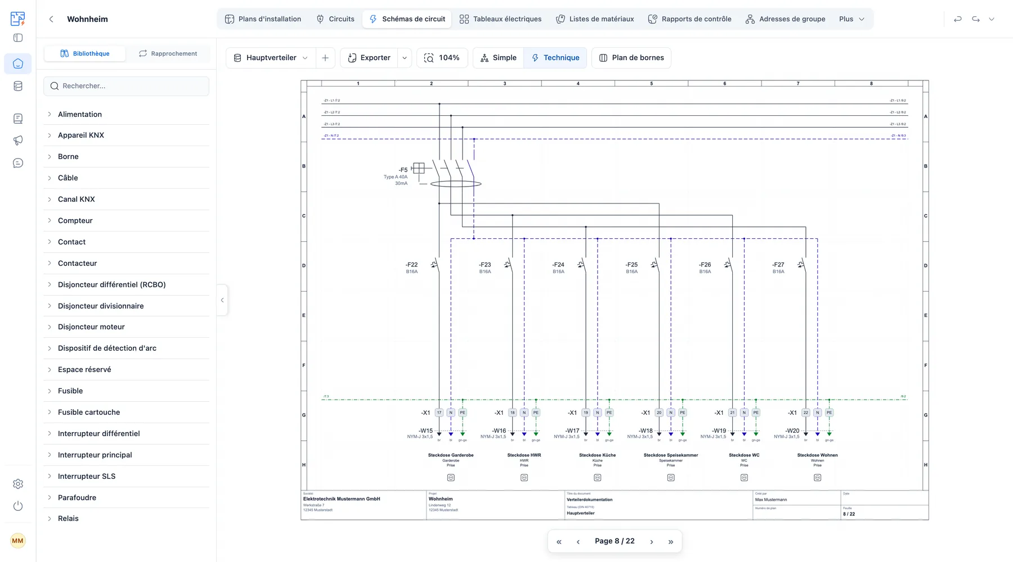Expand the Alimentation category
The height and width of the screenshot is (562, 1013).
tap(126, 114)
